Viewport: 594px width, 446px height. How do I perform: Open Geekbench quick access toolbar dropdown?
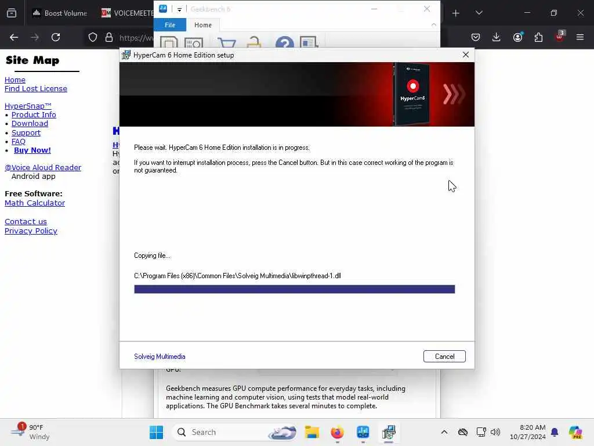point(179,9)
